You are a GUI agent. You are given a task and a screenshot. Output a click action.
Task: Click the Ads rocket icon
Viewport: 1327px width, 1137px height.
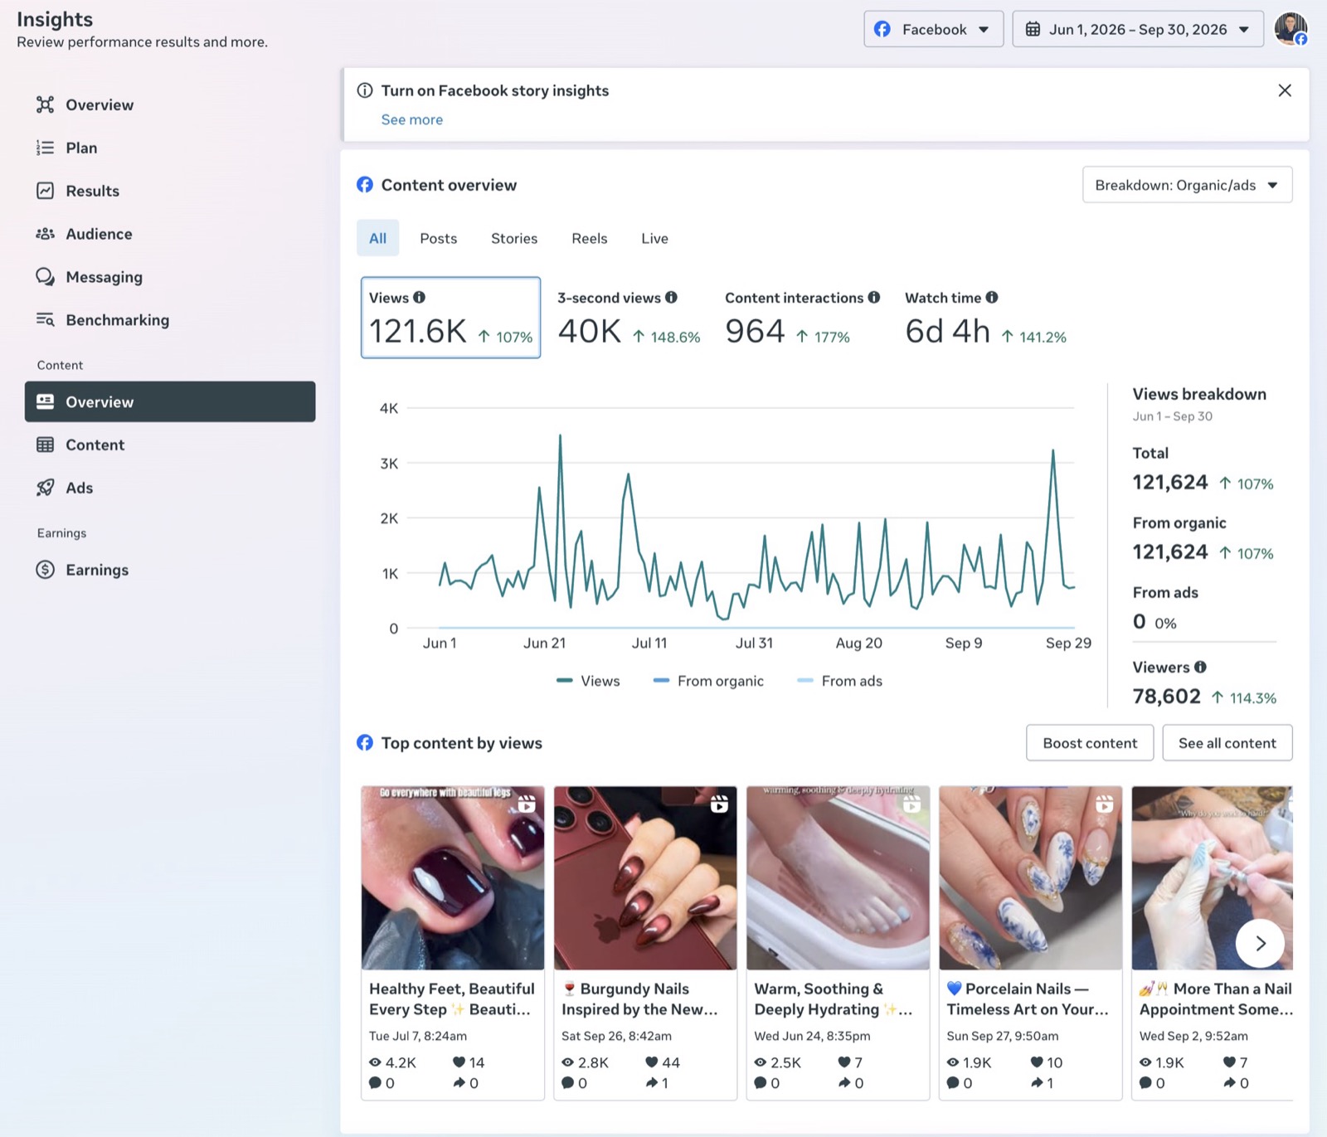click(45, 488)
